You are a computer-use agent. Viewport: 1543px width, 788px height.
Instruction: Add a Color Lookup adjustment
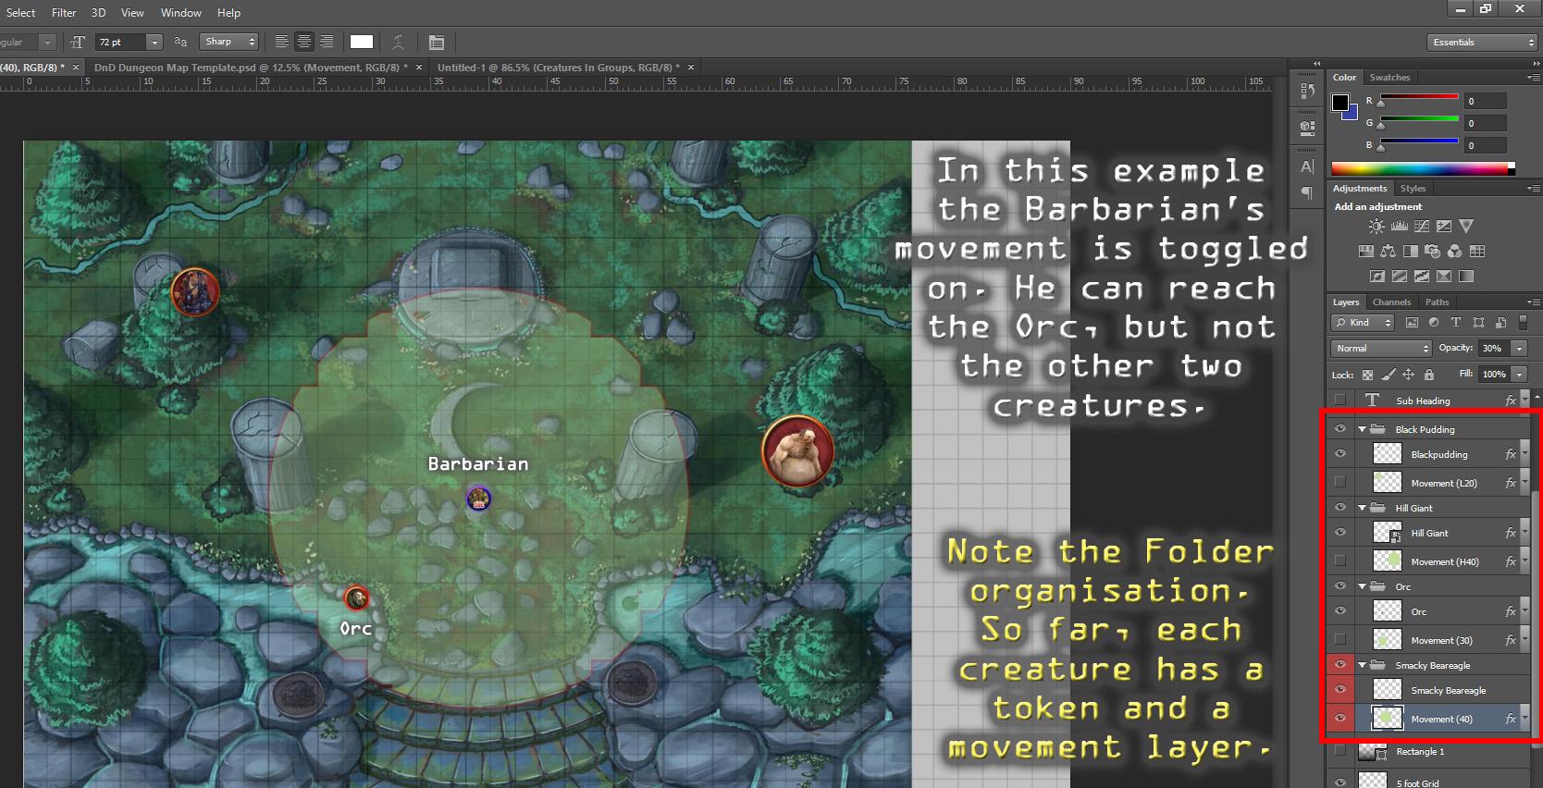(x=1477, y=251)
